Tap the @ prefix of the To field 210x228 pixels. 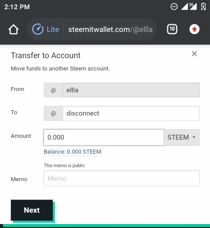[53, 113]
